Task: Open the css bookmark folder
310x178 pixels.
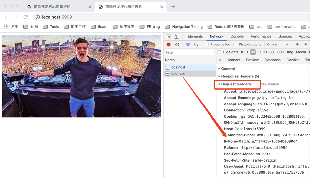Action: coord(256,27)
